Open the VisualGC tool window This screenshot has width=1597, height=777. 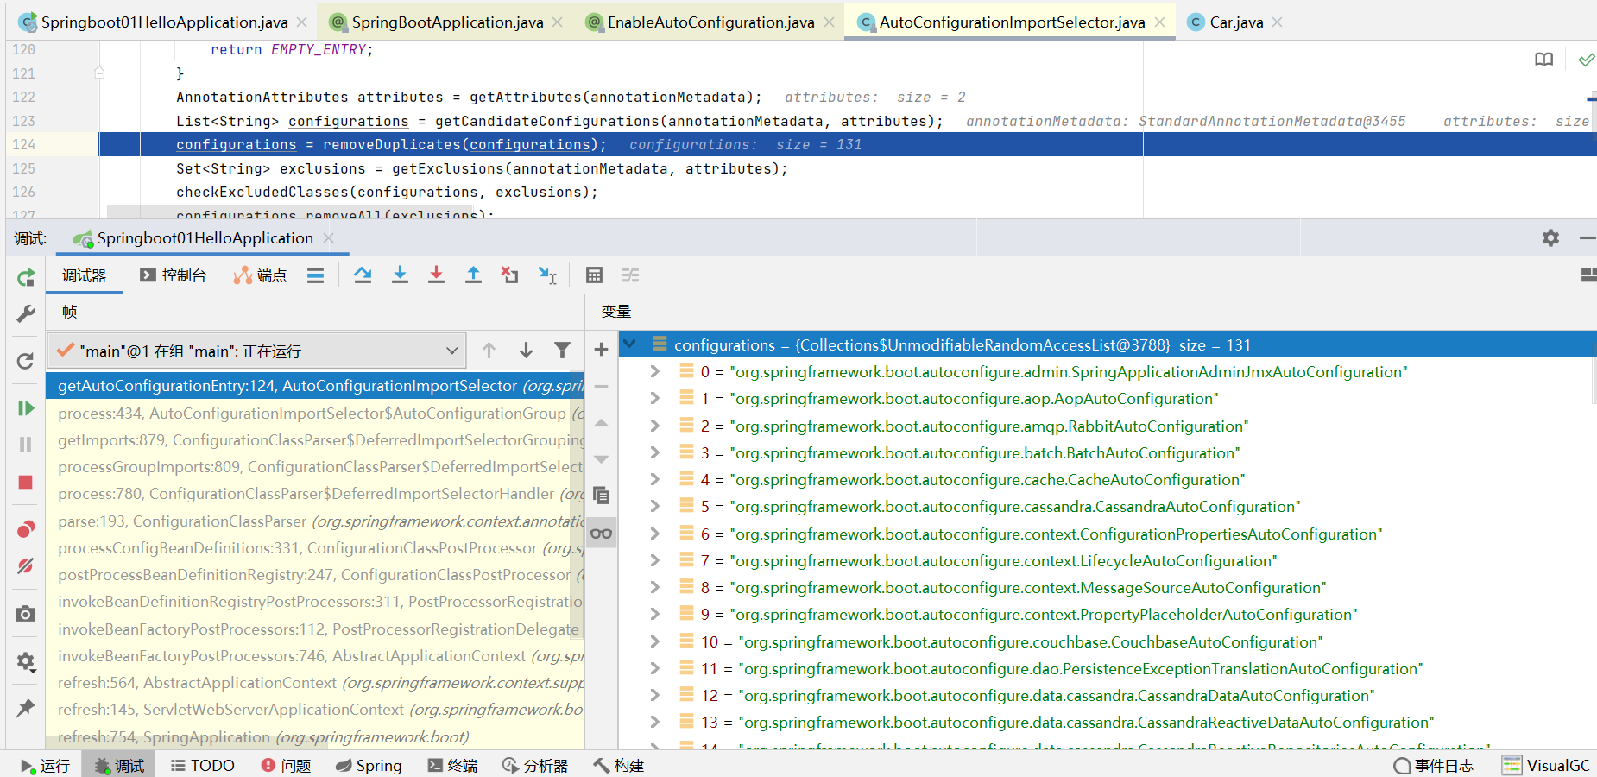click(x=1546, y=765)
